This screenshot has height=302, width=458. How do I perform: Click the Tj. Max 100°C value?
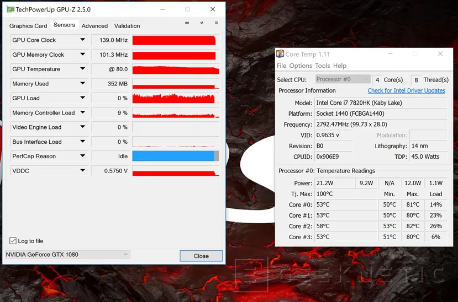pos(346,193)
